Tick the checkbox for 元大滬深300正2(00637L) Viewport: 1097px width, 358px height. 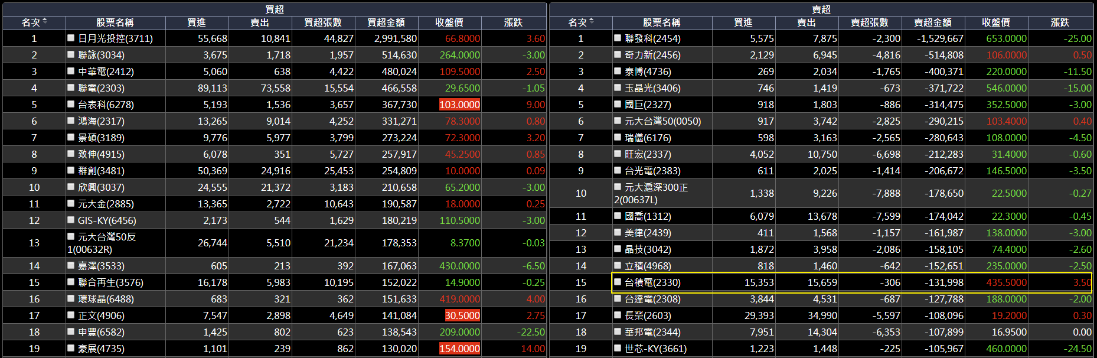618,187
